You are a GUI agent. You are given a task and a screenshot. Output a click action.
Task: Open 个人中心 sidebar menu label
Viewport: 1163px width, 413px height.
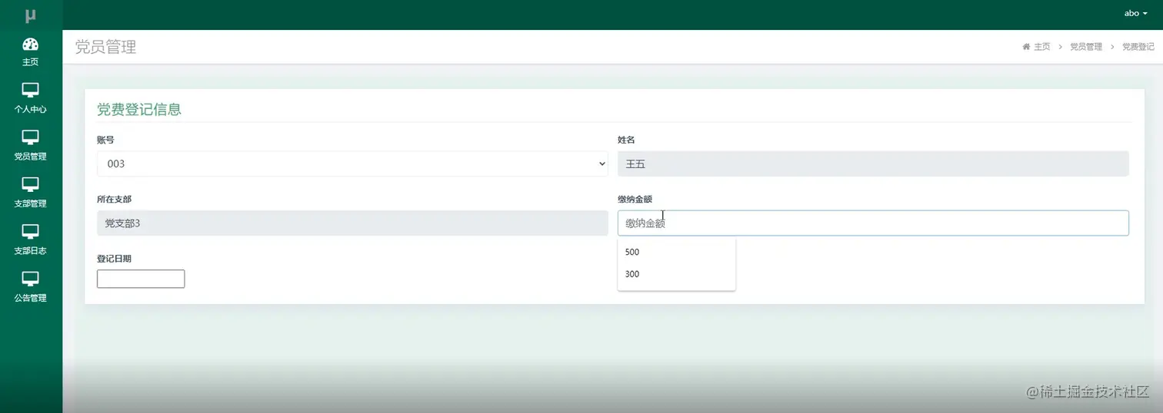click(30, 109)
